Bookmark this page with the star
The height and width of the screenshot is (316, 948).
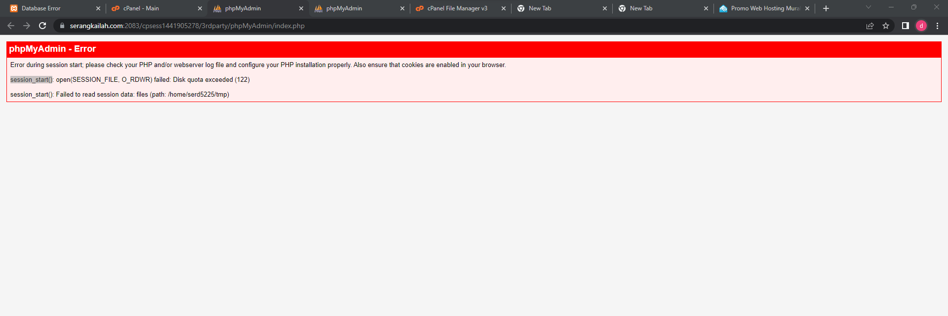[886, 26]
